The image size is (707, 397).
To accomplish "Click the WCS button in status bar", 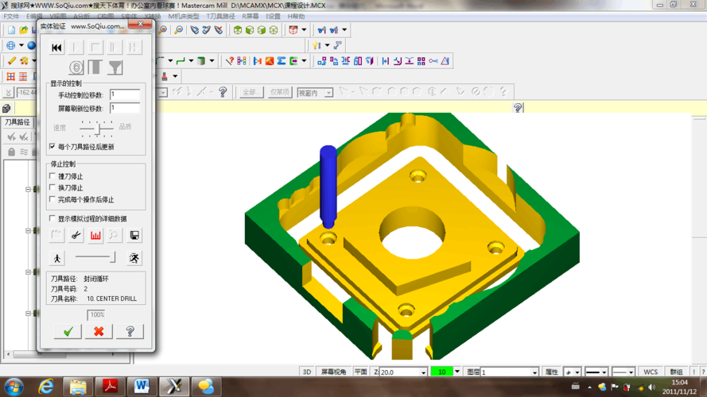I will [x=651, y=372].
